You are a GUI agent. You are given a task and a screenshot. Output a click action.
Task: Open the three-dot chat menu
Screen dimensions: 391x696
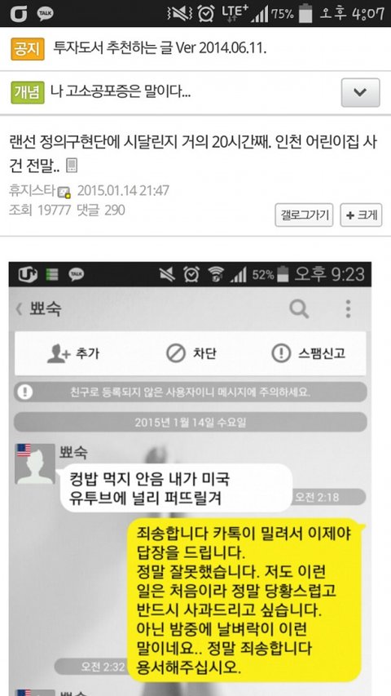348,308
